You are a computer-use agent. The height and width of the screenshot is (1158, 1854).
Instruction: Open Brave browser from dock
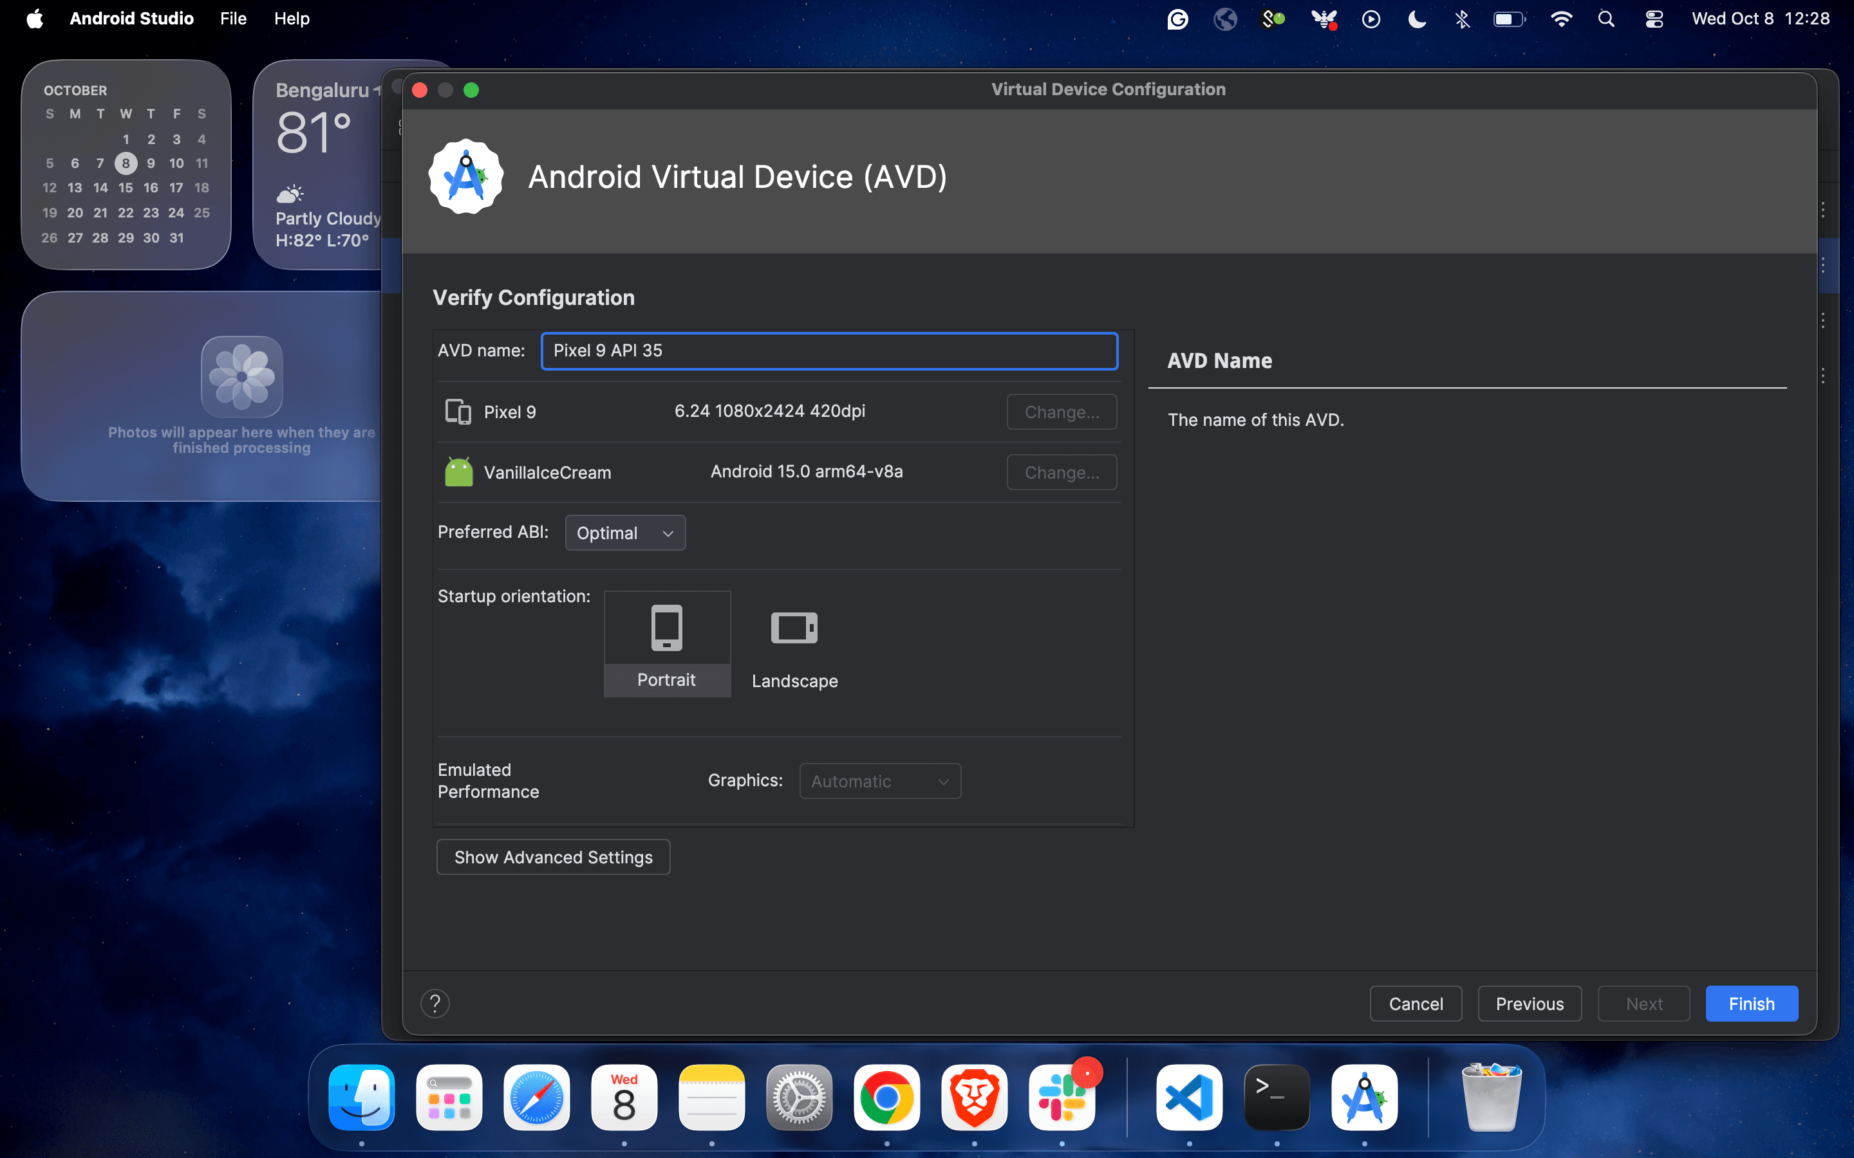pyautogui.click(x=974, y=1098)
